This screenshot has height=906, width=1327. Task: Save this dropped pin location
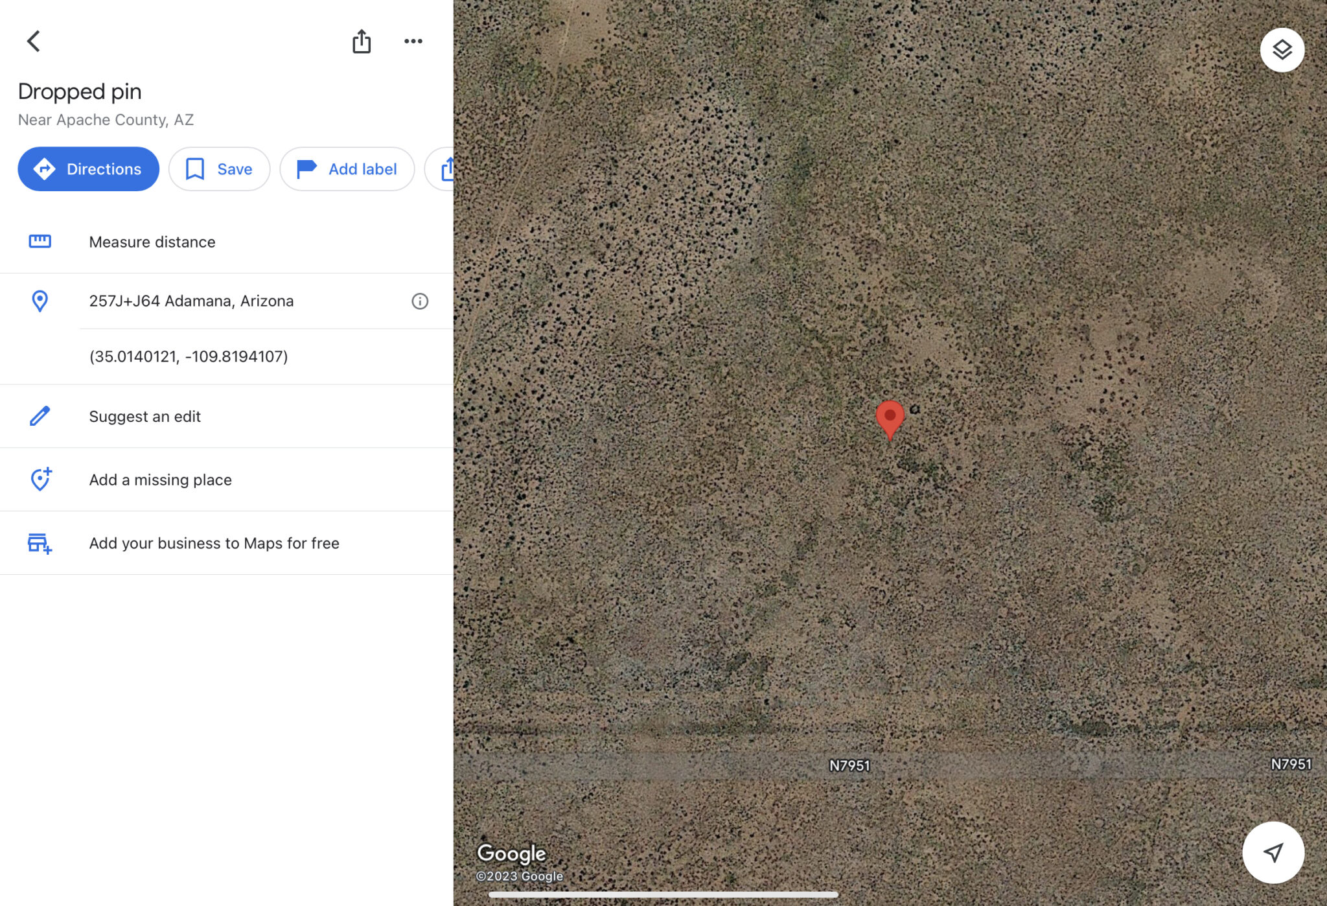coord(219,169)
